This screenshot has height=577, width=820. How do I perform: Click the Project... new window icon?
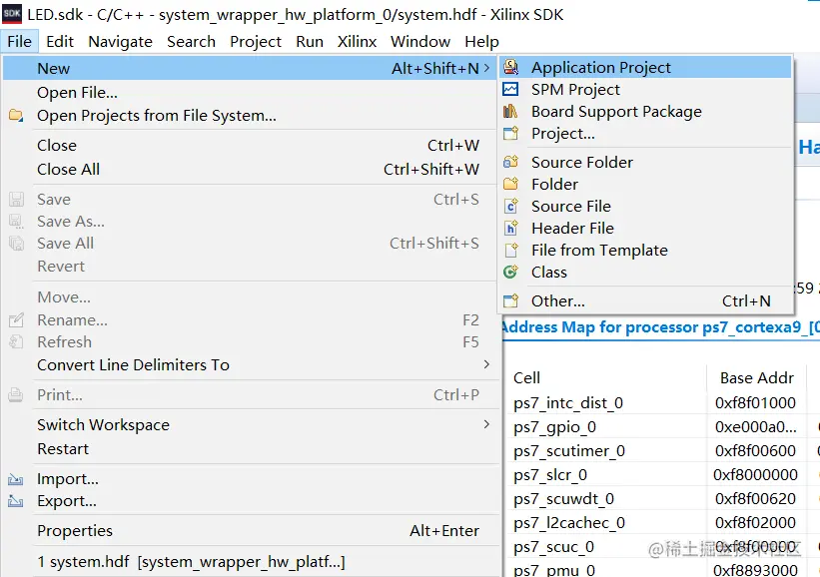tap(510, 134)
